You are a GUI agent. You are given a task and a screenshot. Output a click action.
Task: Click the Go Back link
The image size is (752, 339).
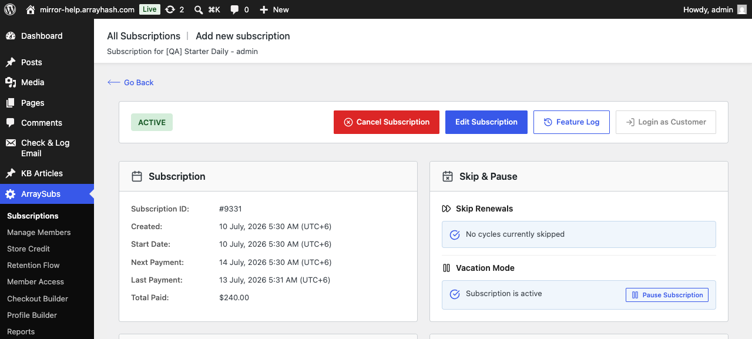coord(130,82)
